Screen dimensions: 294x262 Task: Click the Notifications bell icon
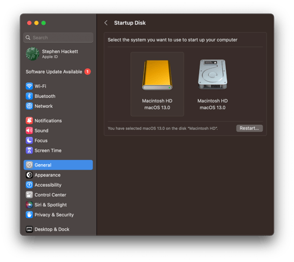[29, 120]
